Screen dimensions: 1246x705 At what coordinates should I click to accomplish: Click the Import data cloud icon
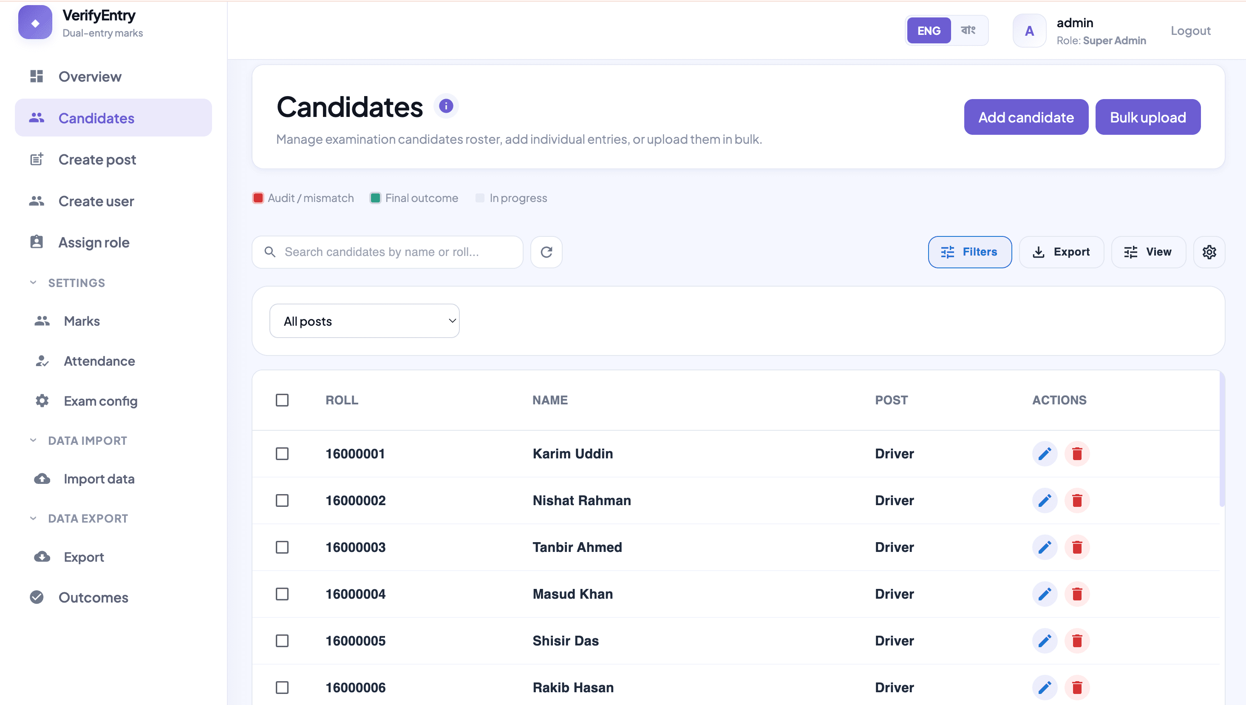[42, 479]
